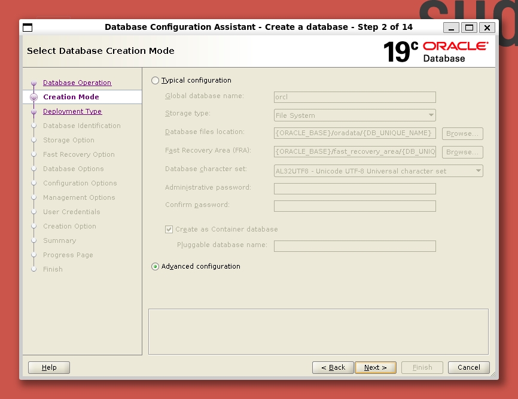
Task: Click the Creation Mode step bullet icon
Action: tap(33, 97)
